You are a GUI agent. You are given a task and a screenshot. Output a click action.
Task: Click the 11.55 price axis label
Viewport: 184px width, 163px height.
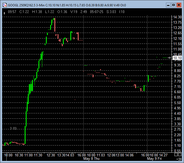point(177,44)
